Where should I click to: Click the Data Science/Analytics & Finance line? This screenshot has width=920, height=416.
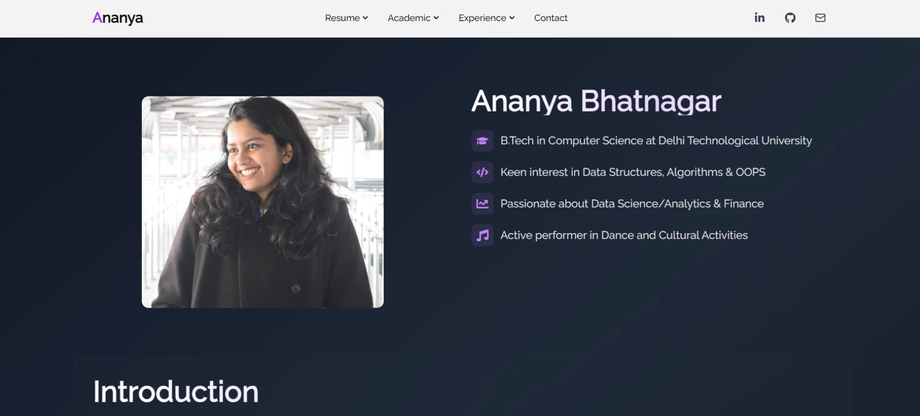point(632,204)
